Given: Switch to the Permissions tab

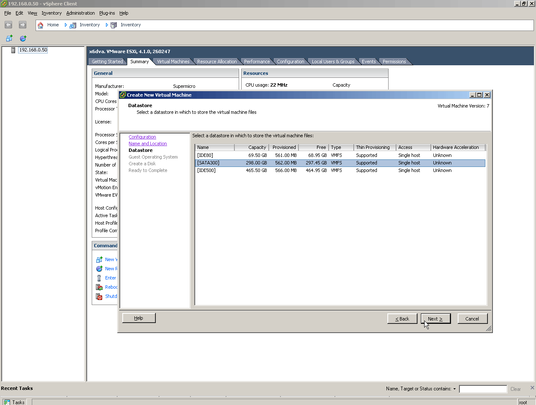Looking at the screenshot, I should 394,62.
